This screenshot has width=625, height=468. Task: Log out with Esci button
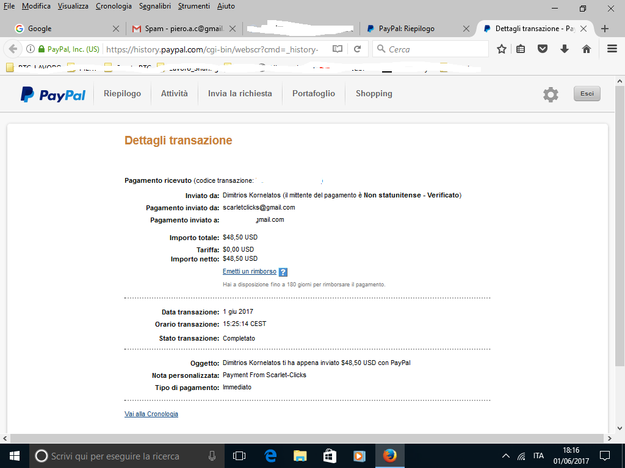tap(587, 93)
